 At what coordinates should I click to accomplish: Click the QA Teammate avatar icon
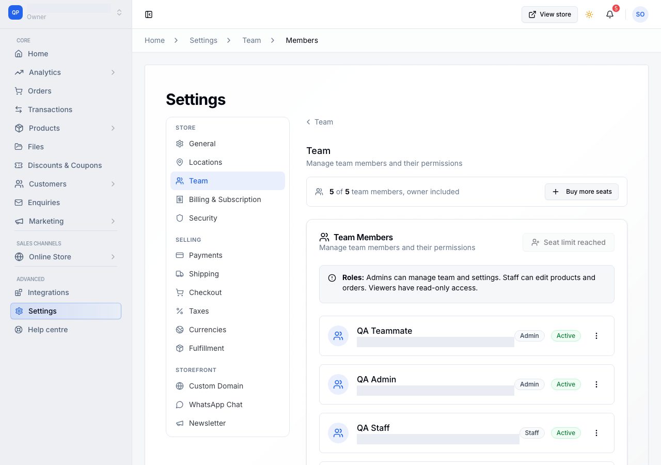pyautogui.click(x=338, y=336)
